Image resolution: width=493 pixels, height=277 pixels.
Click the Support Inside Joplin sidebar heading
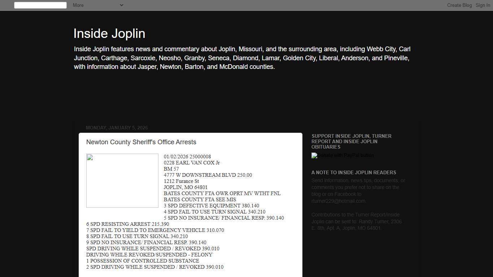tap(351, 141)
